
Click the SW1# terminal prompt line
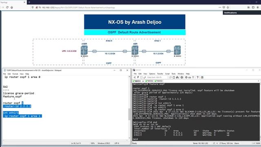point(135,139)
